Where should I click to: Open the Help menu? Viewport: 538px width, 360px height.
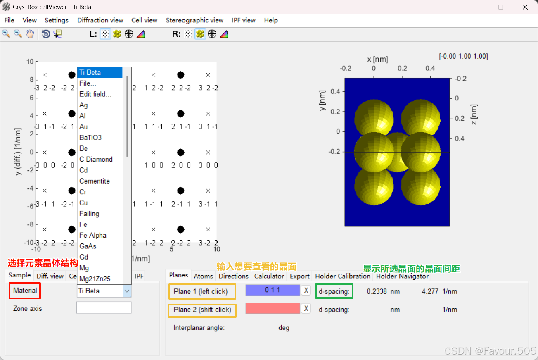click(x=271, y=20)
